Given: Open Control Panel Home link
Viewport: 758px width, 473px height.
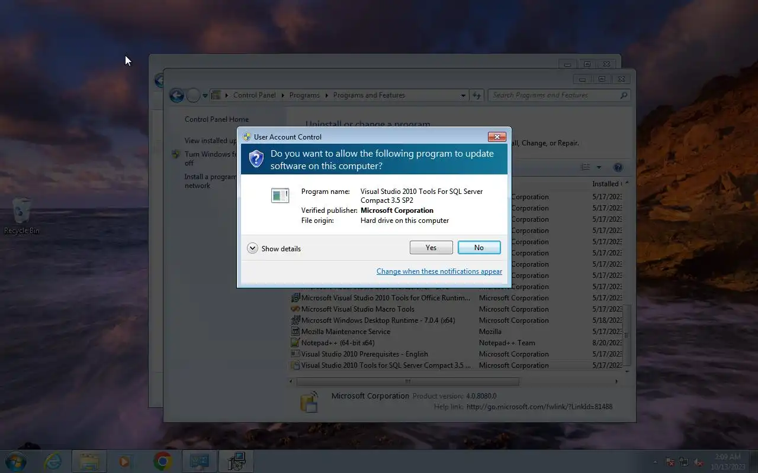Looking at the screenshot, I should point(217,119).
